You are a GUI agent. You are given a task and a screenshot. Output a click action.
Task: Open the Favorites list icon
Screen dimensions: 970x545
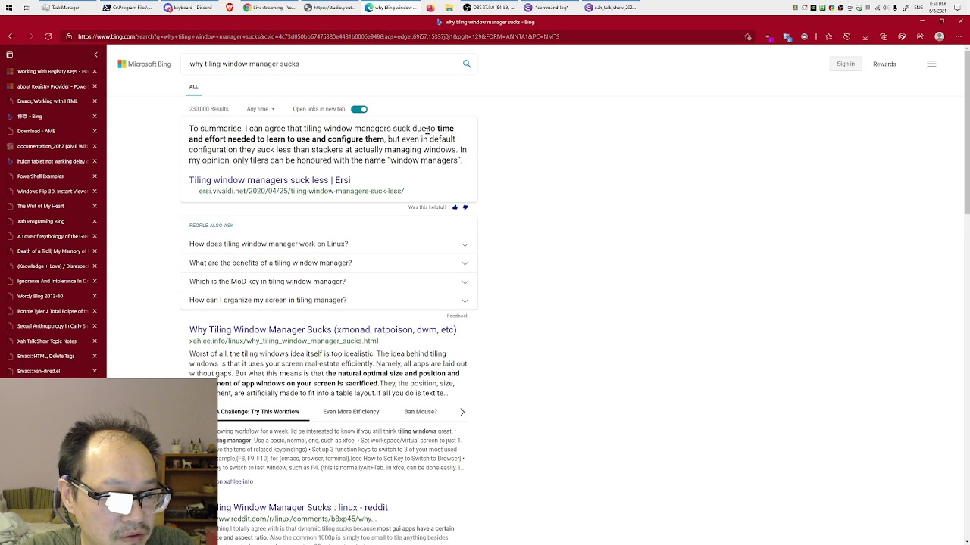tap(828, 36)
